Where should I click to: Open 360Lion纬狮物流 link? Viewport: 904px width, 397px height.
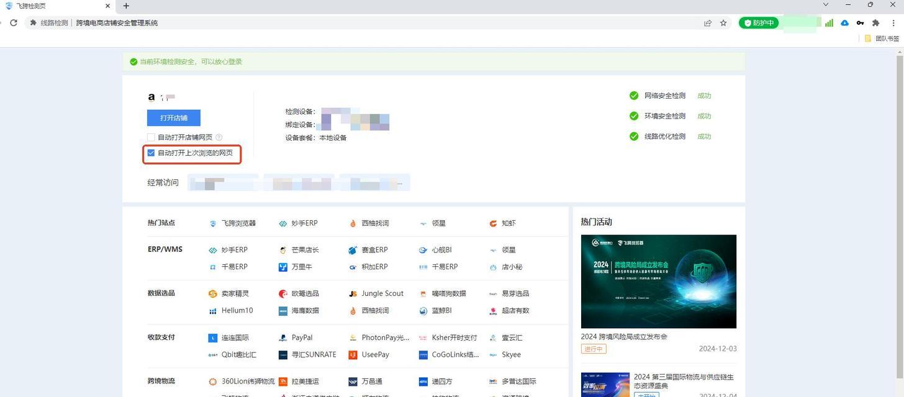(242, 381)
